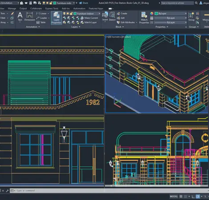Click the Array button
This screenshot has width=209, height=200.
tap(3, 22)
